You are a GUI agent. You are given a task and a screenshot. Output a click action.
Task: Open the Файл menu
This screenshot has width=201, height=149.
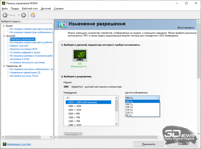tap(5, 9)
